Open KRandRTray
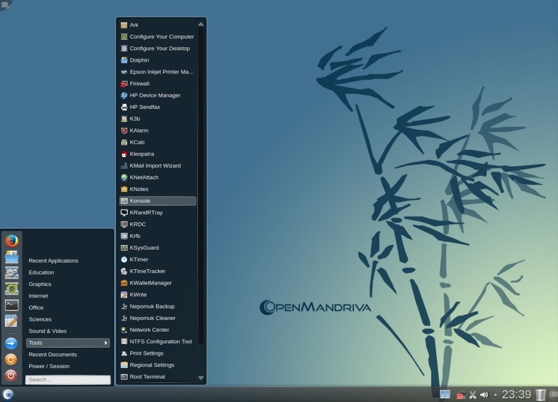The height and width of the screenshot is (402, 558). tap(158, 213)
